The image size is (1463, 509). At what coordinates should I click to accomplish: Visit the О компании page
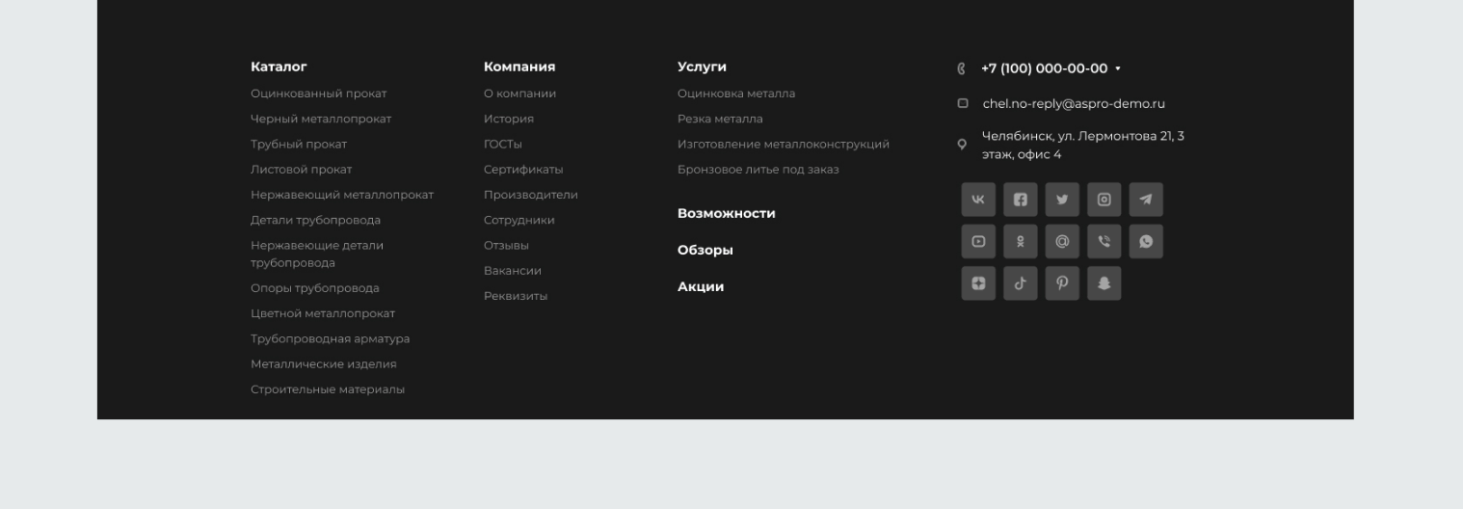coord(520,94)
